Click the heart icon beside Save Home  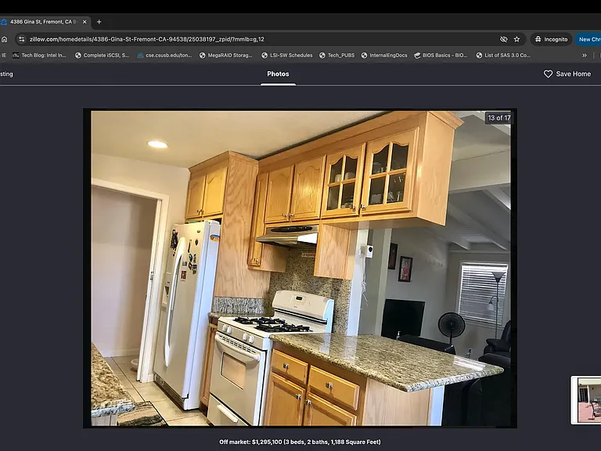pyautogui.click(x=548, y=74)
